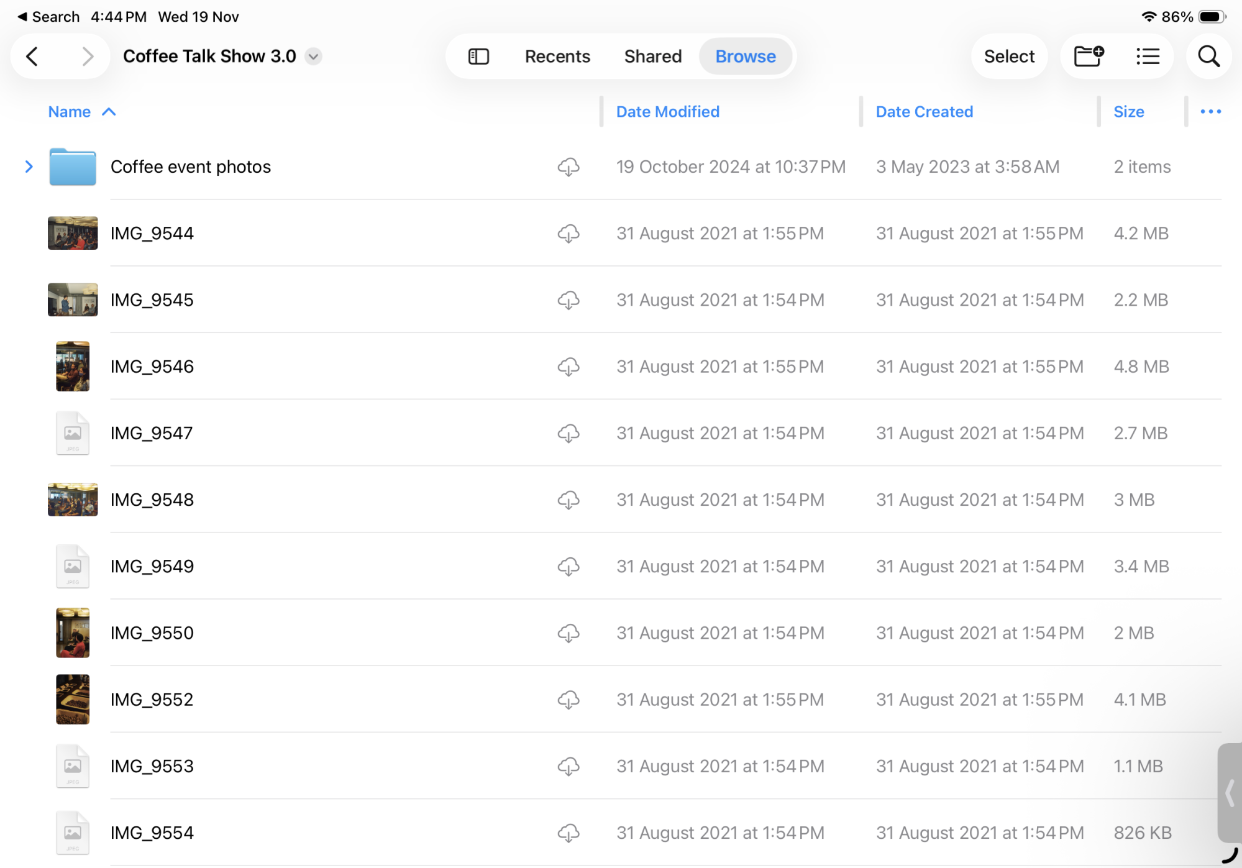
Task: Open the column options ellipsis menu
Action: 1210,112
